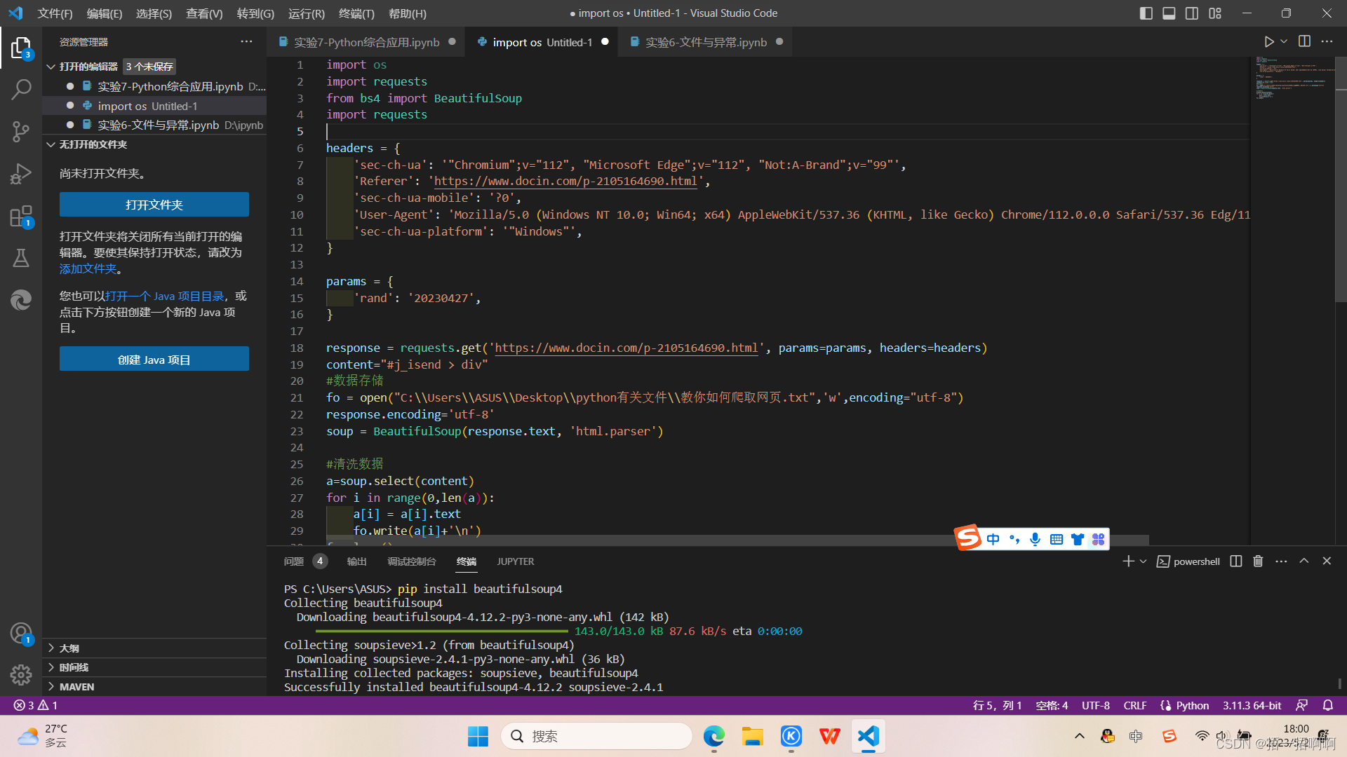This screenshot has width=1347, height=757.
Task: Open the docin Referer URL link in code
Action: click(x=565, y=182)
